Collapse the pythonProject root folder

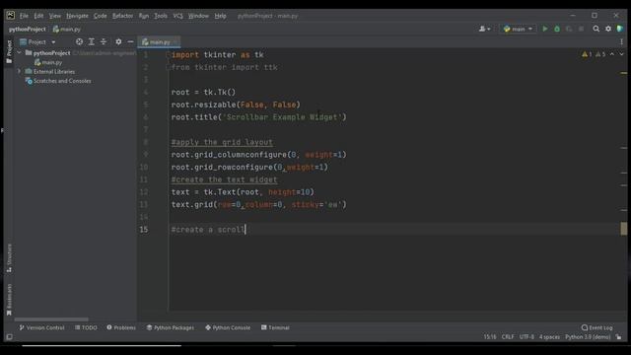click(x=19, y=53)
